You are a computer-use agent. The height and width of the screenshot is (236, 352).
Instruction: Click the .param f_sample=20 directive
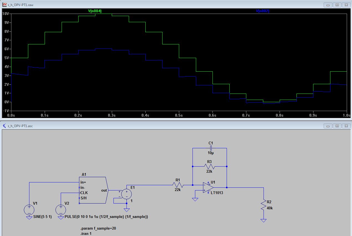pyautogui.click(x=98, y=228)
